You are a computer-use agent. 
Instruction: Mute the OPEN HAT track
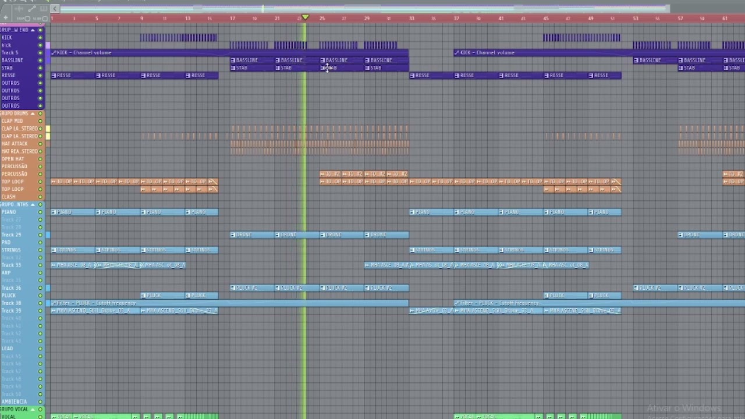(x=40, y=158)
